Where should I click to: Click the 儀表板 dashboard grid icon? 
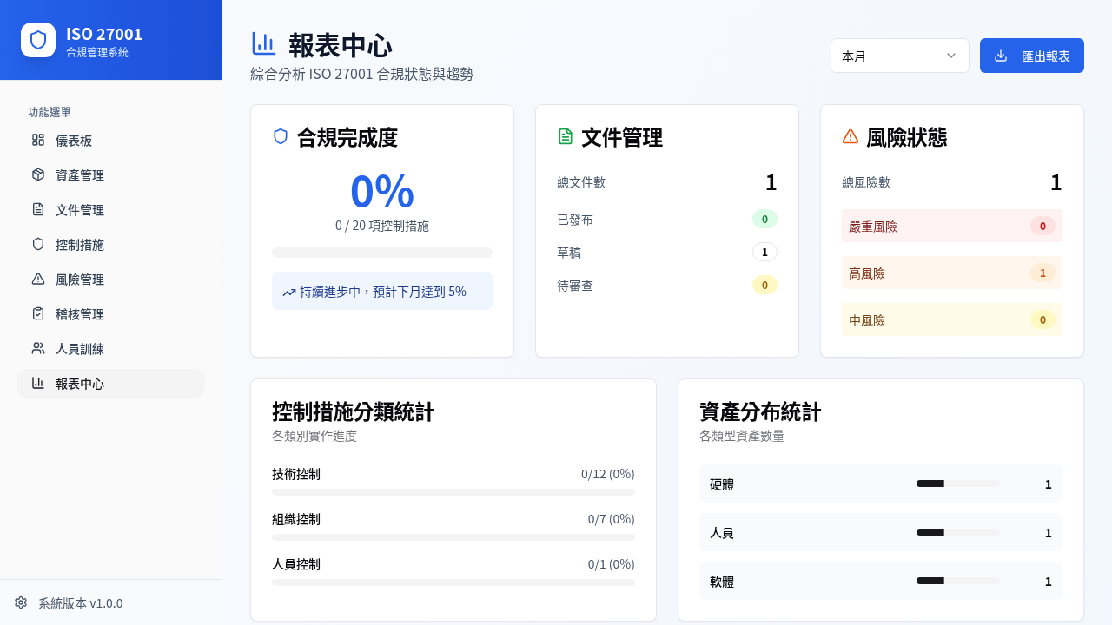coord(38,140)
